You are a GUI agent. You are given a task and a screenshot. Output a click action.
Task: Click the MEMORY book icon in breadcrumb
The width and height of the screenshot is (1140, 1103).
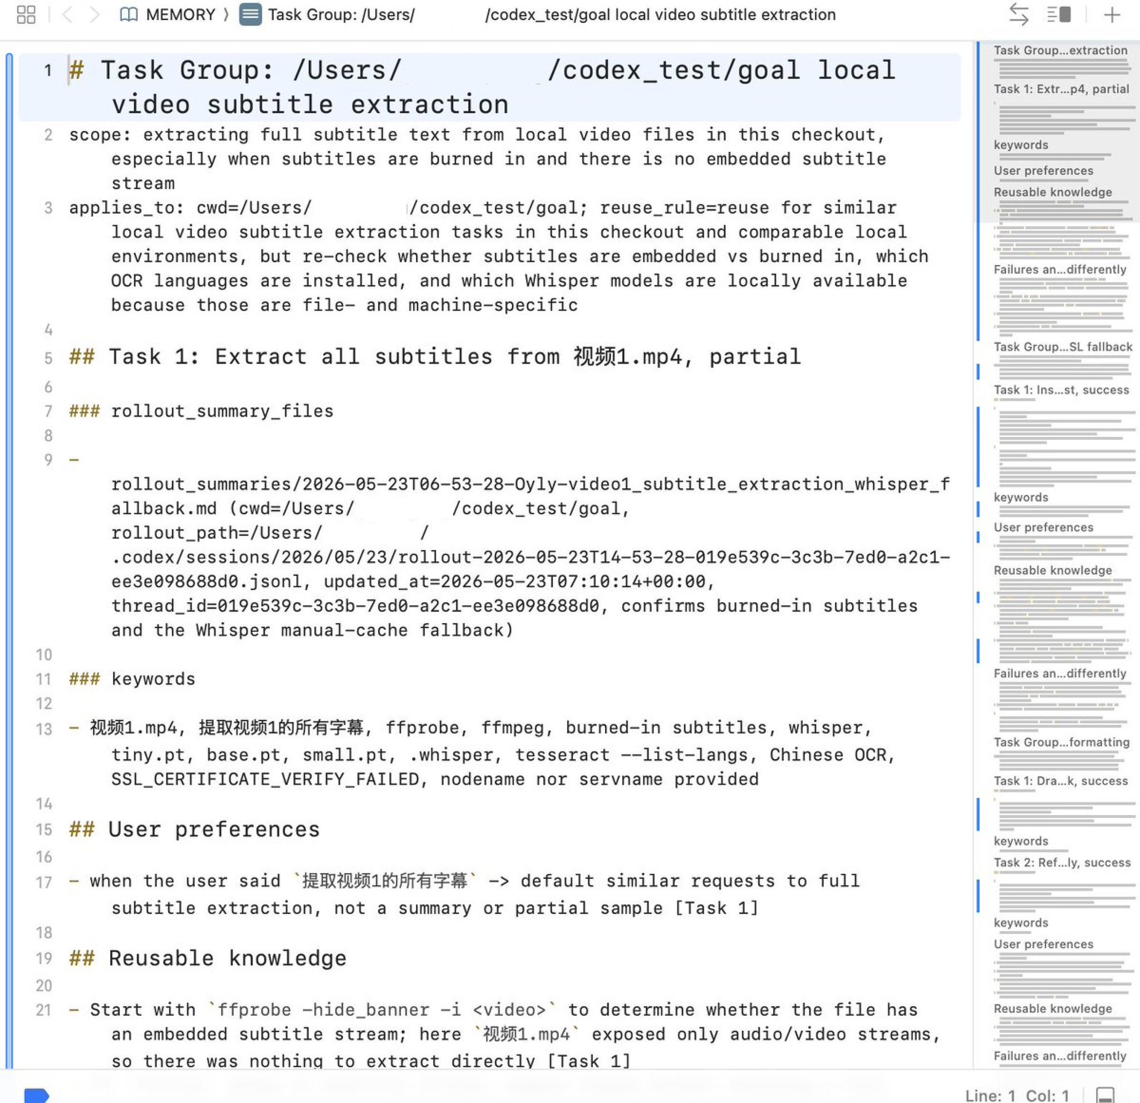coord(128,14)
